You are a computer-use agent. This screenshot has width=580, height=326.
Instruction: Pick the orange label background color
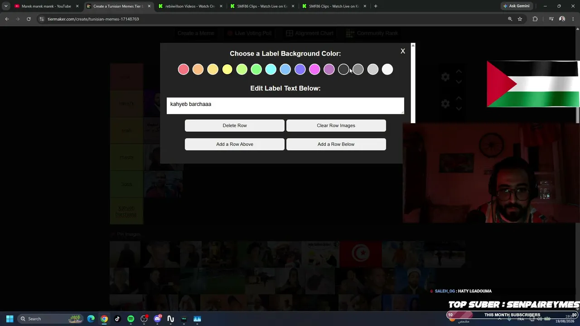pyautogui.click(x=198, y=69)
